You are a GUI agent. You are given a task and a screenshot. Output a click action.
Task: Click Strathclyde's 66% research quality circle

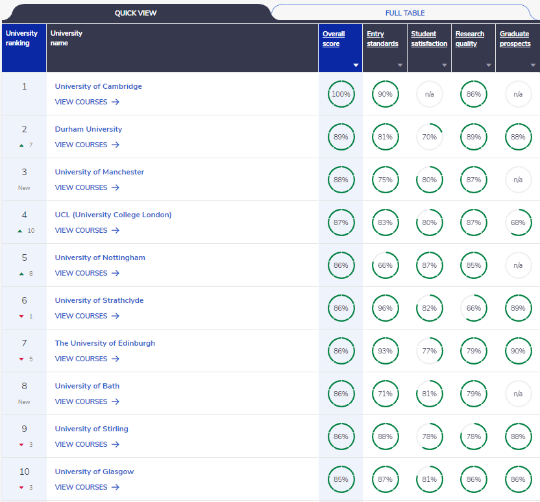[x=474, y=308]
